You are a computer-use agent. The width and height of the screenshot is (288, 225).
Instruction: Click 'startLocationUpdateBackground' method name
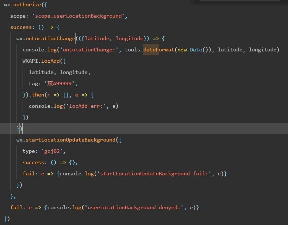tap(70, 140)
